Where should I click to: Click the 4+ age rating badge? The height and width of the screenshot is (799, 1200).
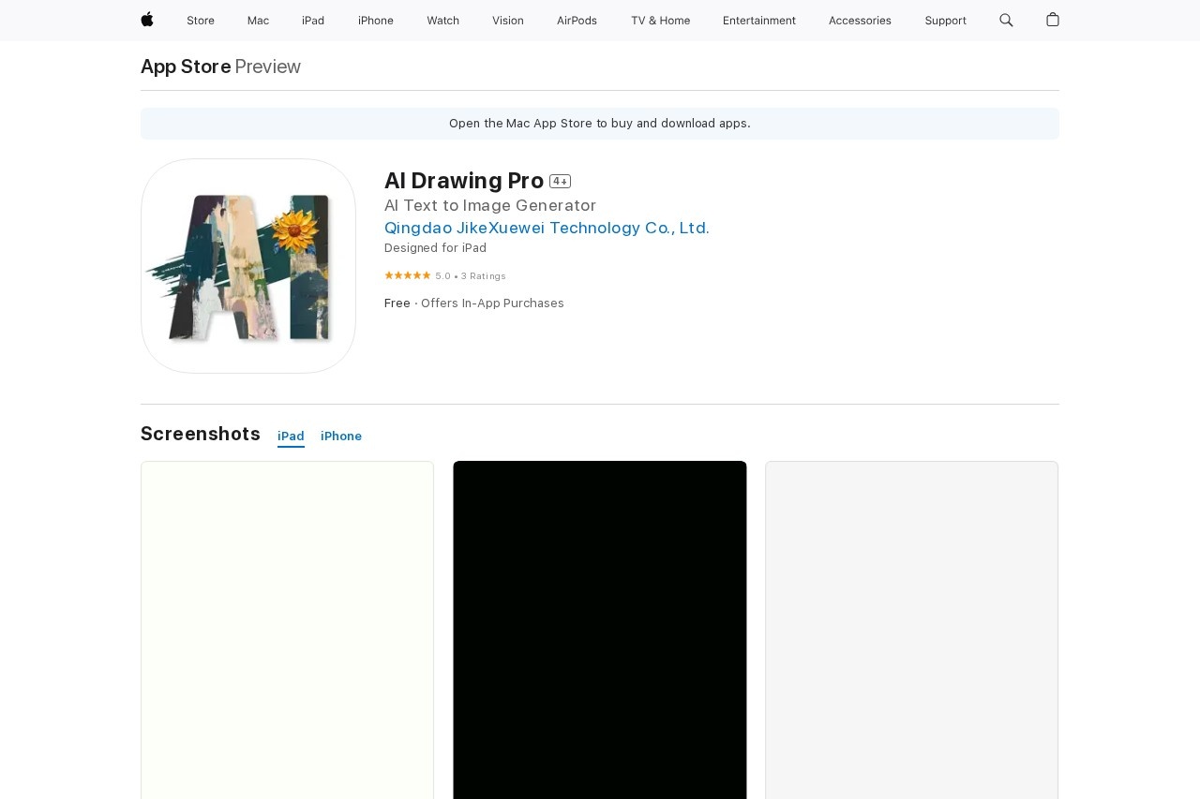click(x=560, y=182)
